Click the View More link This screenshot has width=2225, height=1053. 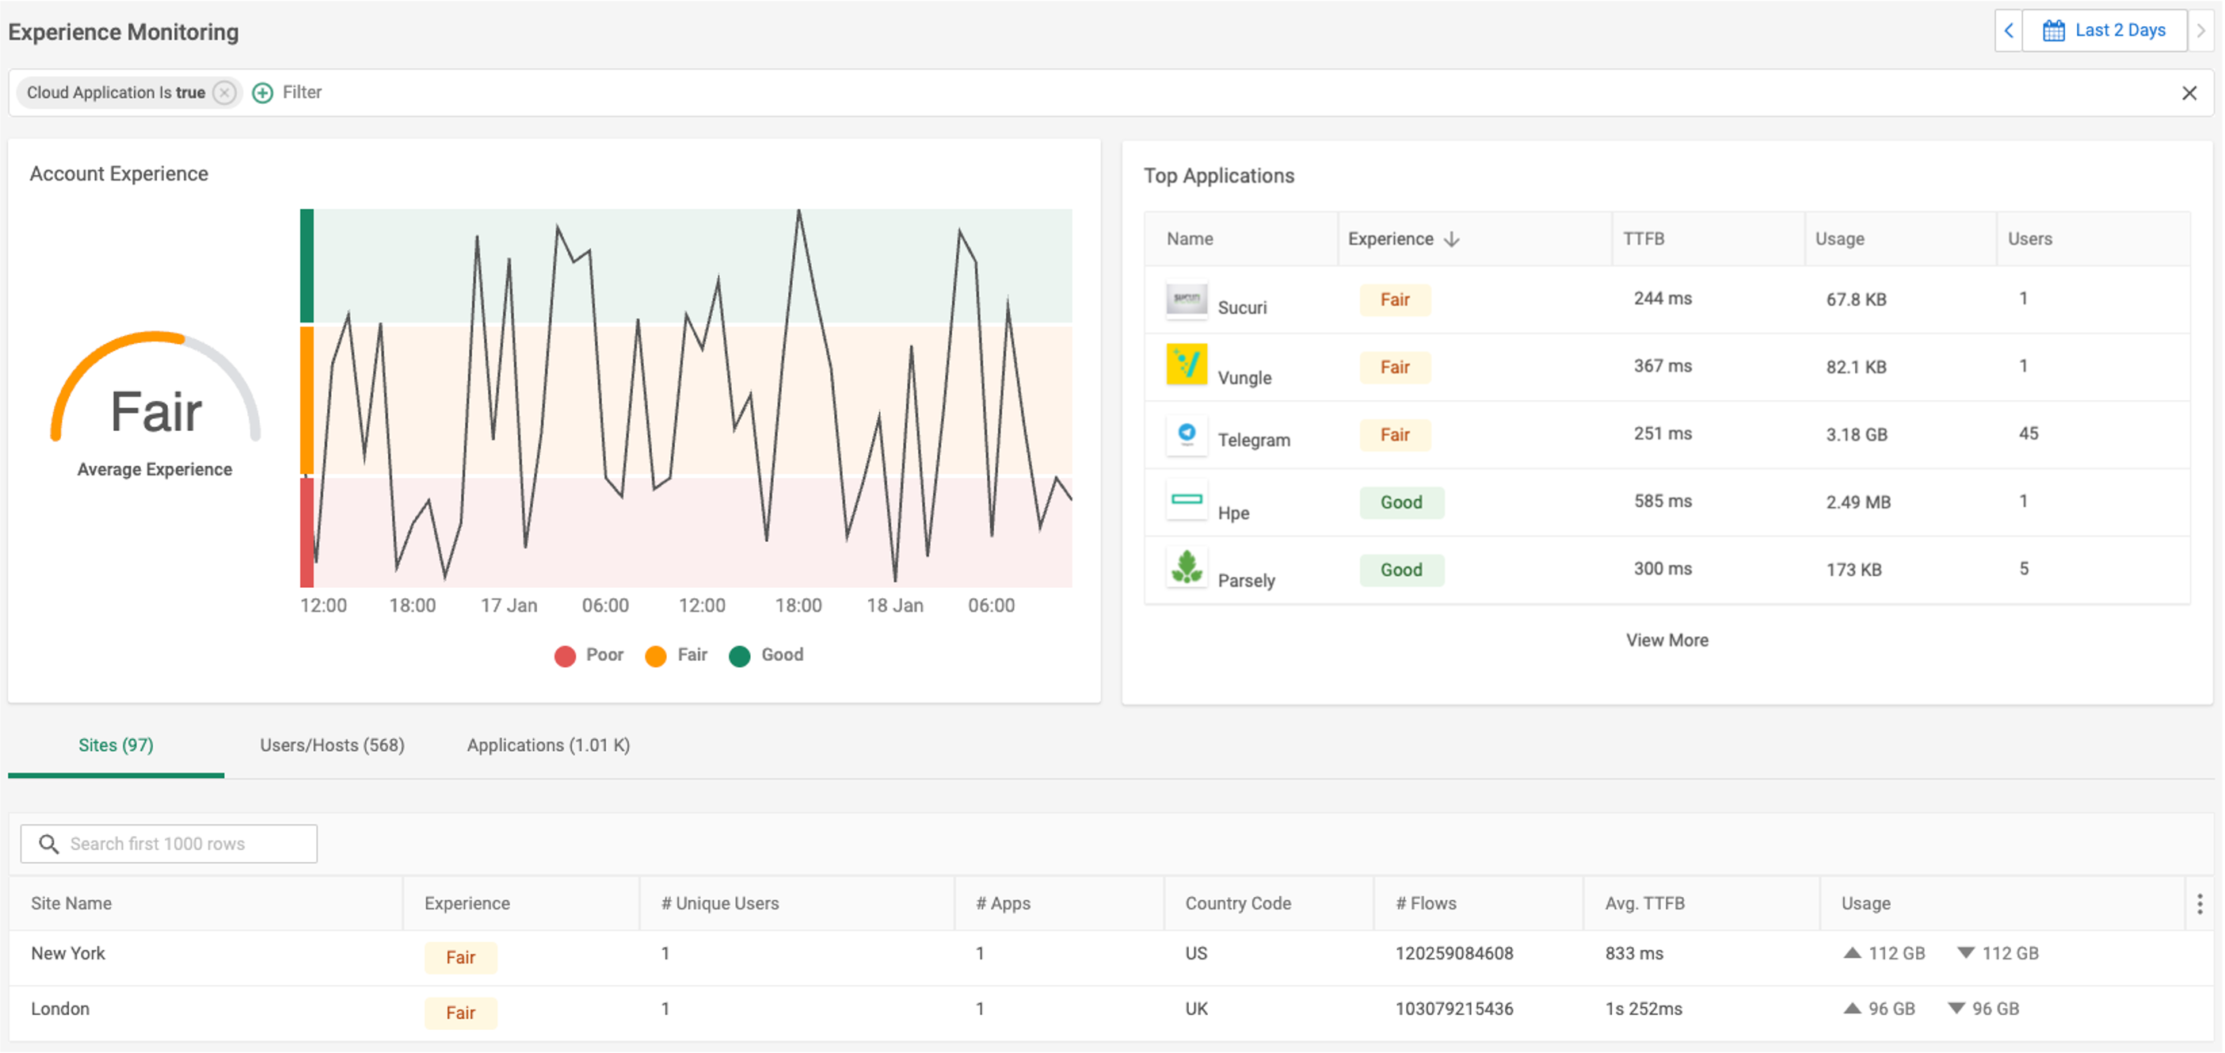(x=1667, y=640)
